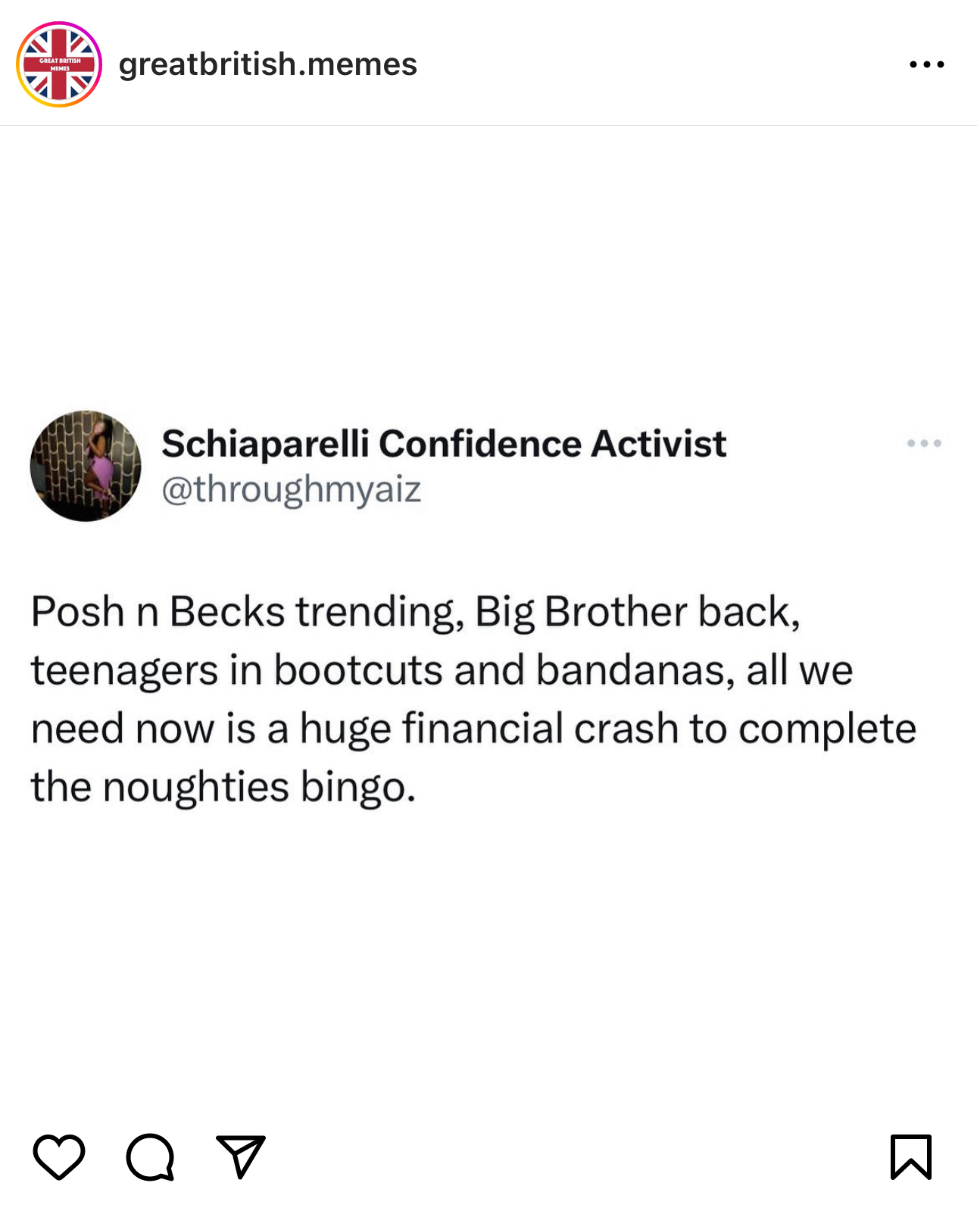Screen dimensions: 977x1211
Task: Open the grey three-dot menu on the tweet
Action: tap(924, 443)
